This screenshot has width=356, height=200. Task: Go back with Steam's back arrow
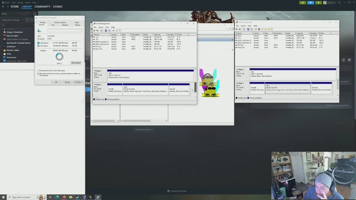[3, 7]
